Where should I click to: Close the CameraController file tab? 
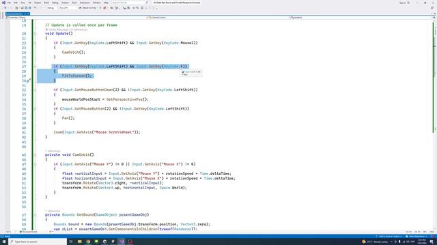(28, 14)
